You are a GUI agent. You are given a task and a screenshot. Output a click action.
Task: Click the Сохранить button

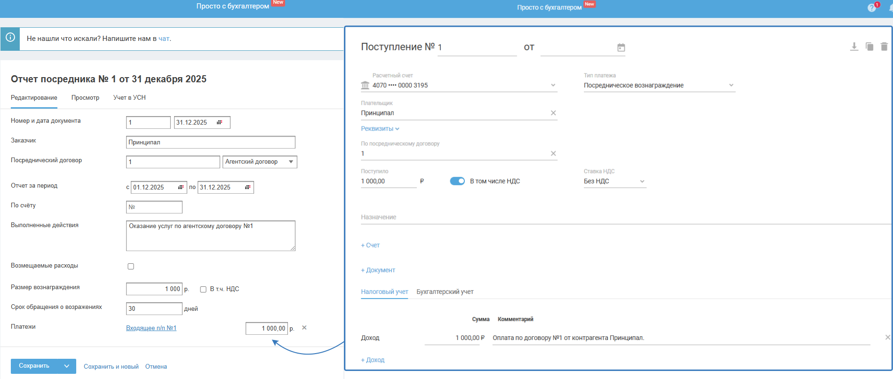click(34, 366)
